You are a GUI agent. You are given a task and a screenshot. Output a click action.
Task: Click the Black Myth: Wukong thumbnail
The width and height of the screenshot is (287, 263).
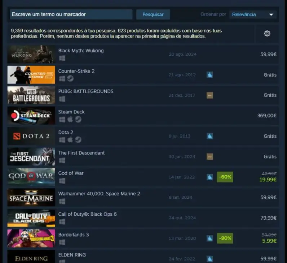[x=31, y=54]
